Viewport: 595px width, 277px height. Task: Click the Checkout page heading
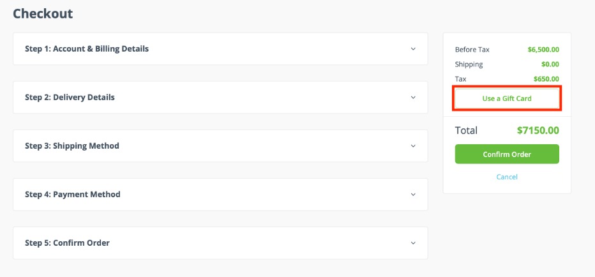(43, 13)
